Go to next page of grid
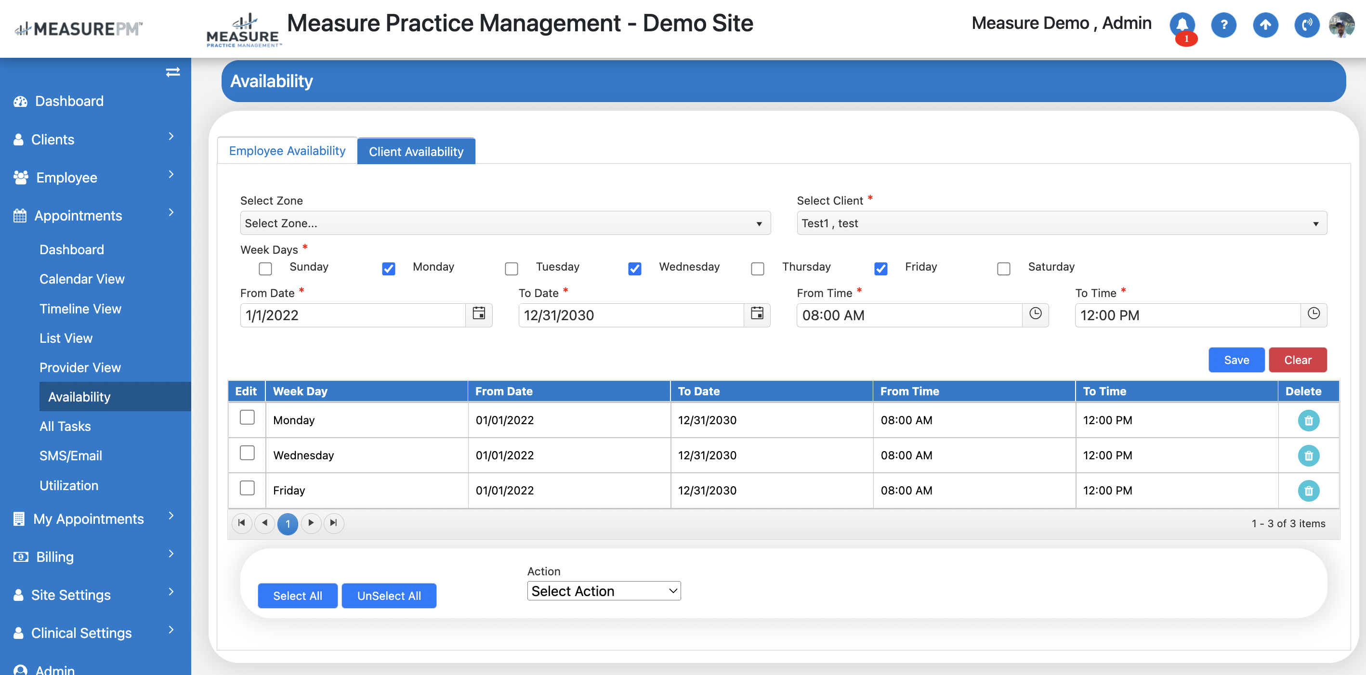The width and height of the screenshot is (1366, 675). [311, 523]
